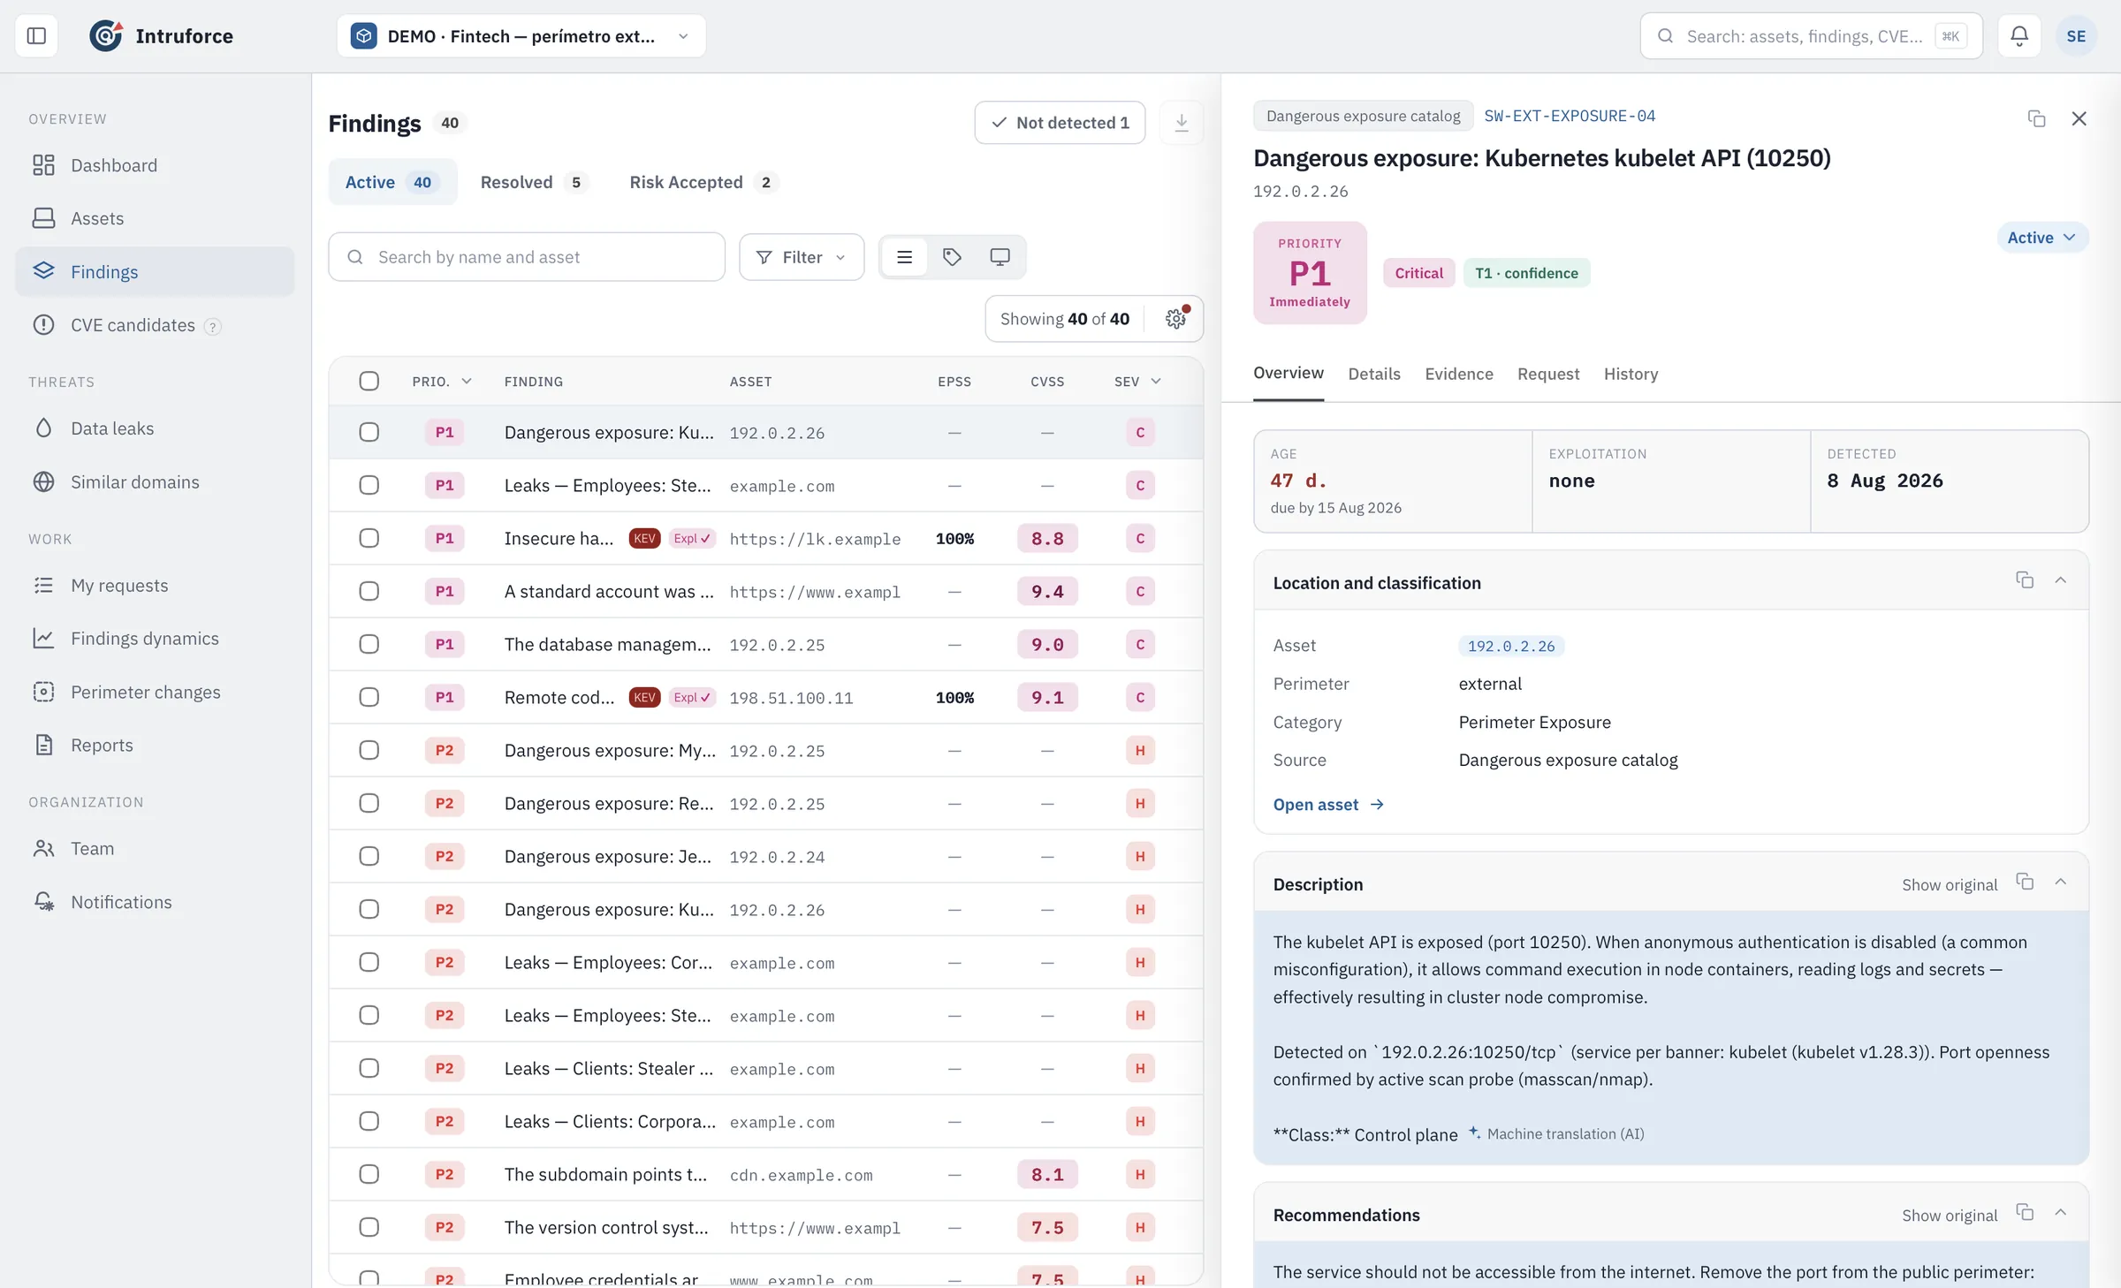The image size is (2121, 1288).
Task: Open Data leaks in sidebar
Action: coord(155,428)
